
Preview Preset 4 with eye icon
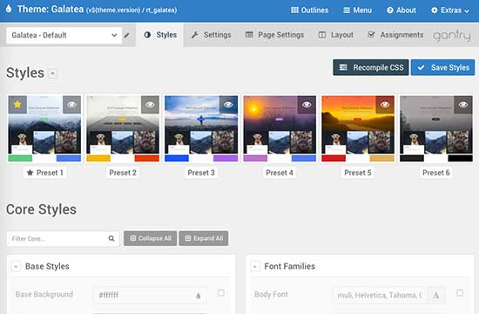click(x=307, y=105)
